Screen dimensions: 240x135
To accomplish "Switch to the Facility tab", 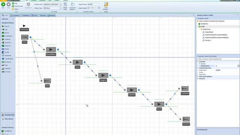I will tap(5, 15).
